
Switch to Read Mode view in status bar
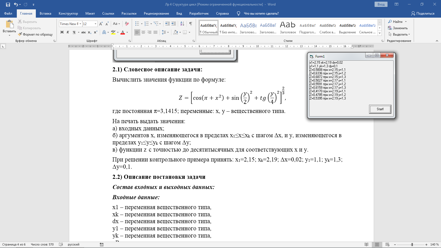(x=366, y=244)
